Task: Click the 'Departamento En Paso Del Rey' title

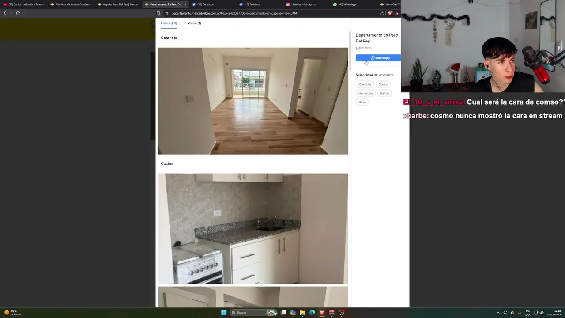Action: point(377,38)
